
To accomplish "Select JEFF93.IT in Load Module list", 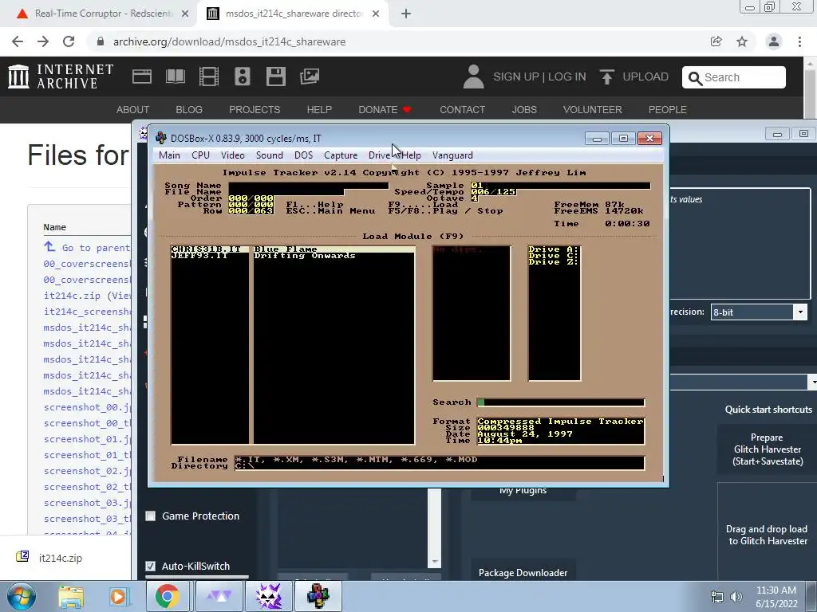I will tap(210, 256).
